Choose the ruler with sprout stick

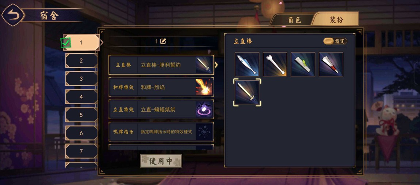(303, 64)
